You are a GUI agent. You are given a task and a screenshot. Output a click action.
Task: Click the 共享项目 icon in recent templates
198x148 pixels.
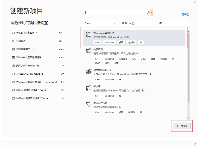tap(13, 41)
